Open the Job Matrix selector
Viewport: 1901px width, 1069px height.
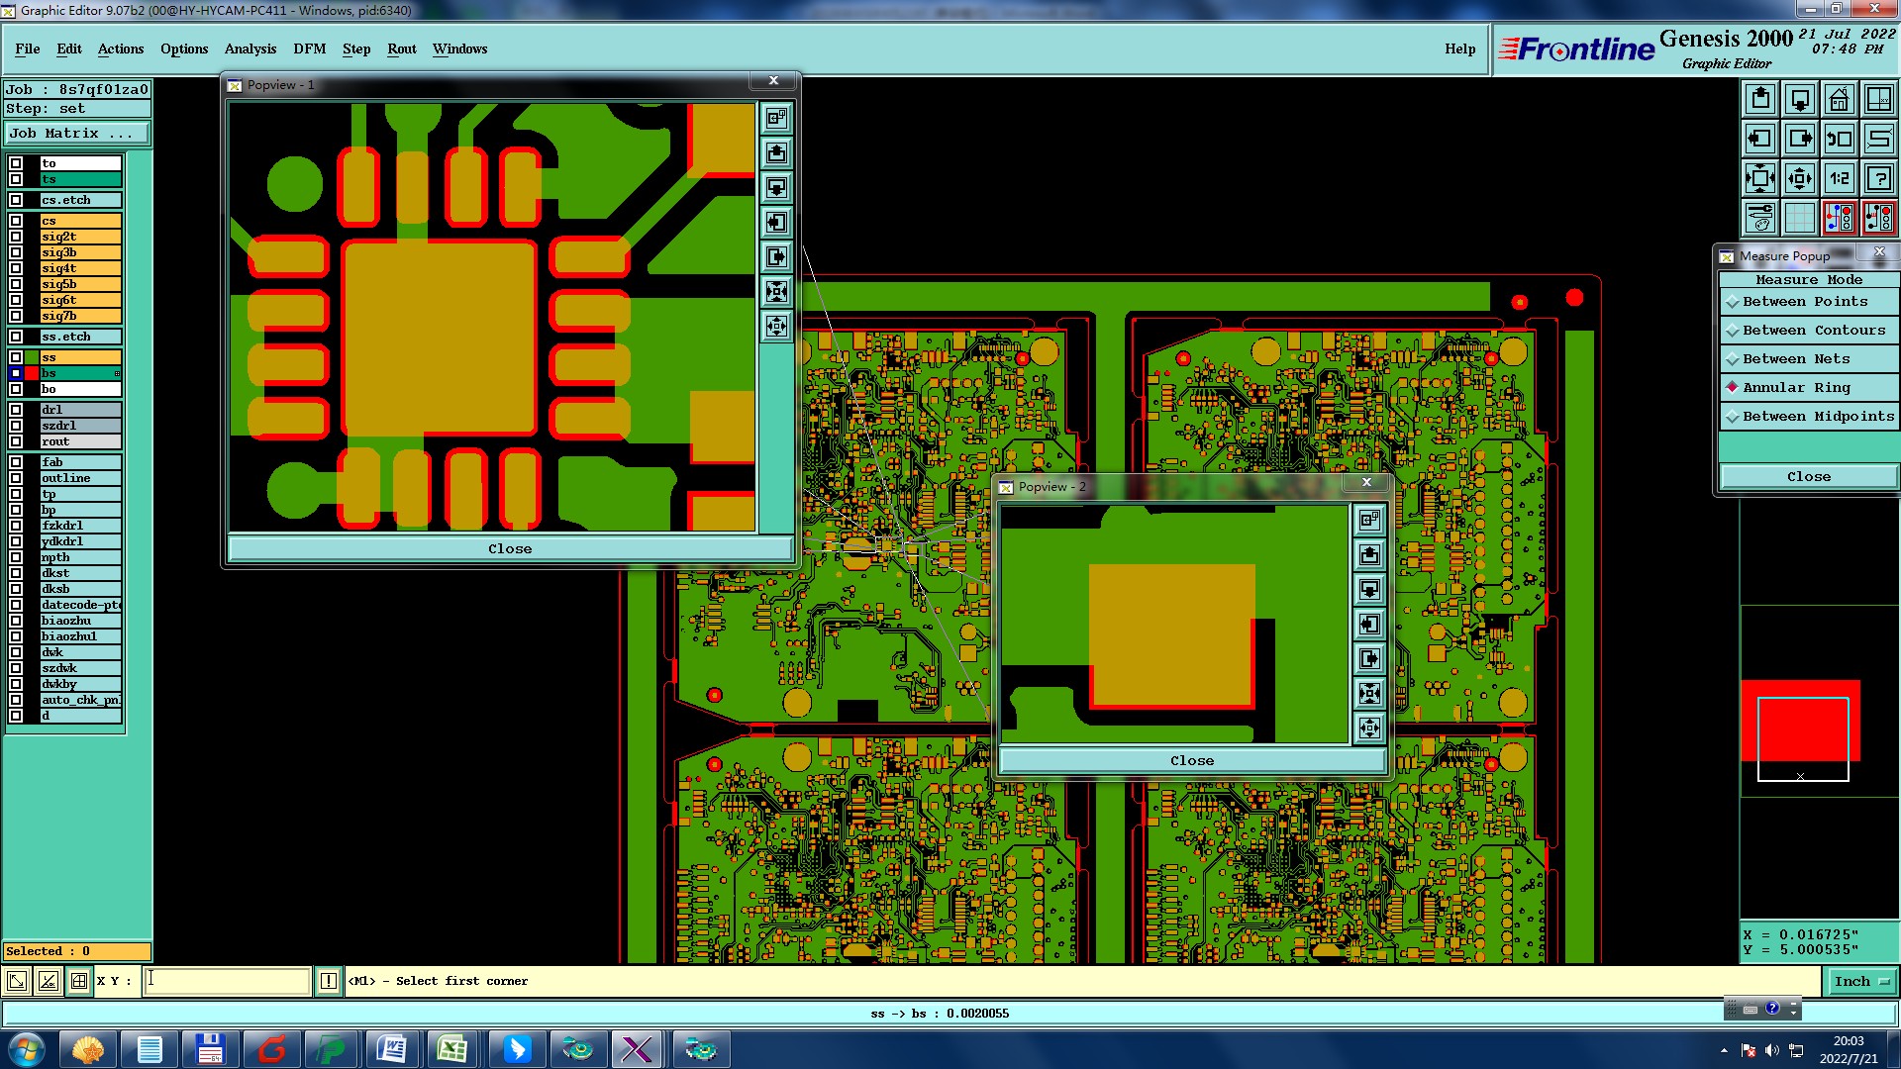(x=76, y=133)
